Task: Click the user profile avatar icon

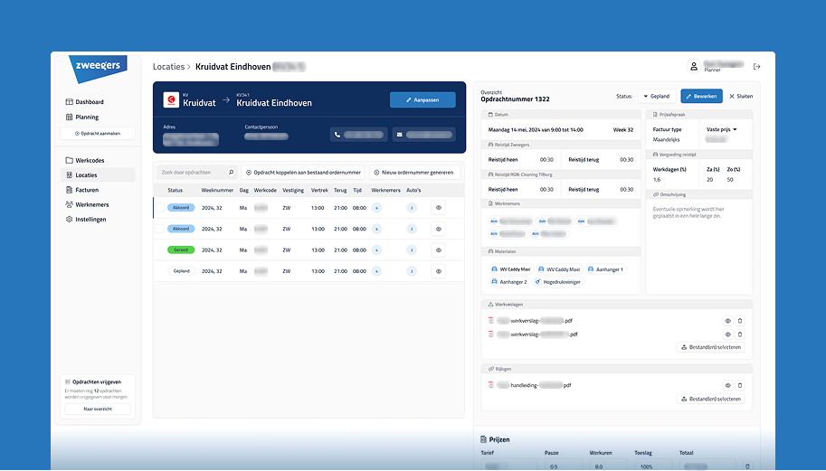Action: (x=694, y=66)
